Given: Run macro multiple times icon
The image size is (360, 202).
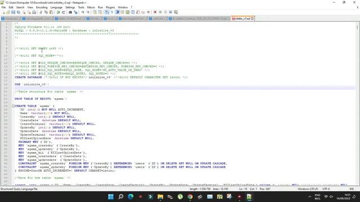Looking at the screenshot, I should pos(170,12).
